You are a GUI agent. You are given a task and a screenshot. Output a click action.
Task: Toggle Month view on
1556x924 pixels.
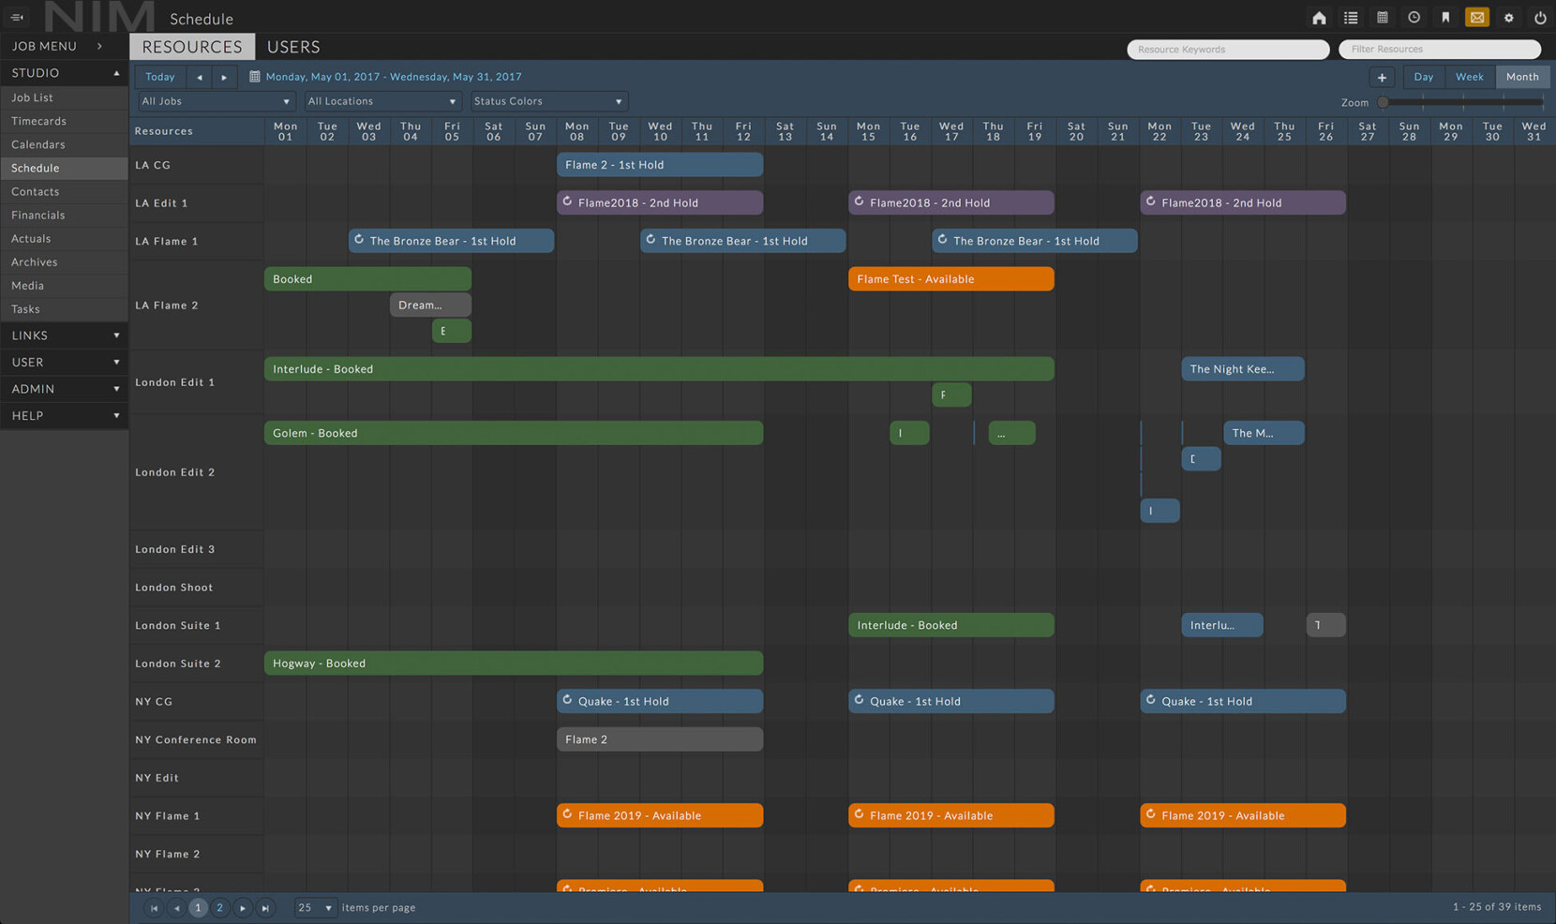[x=1522, y=76]
